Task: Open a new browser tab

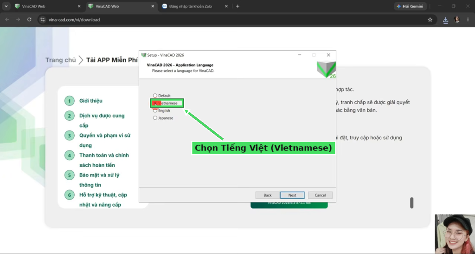Action: coord(237,6)
